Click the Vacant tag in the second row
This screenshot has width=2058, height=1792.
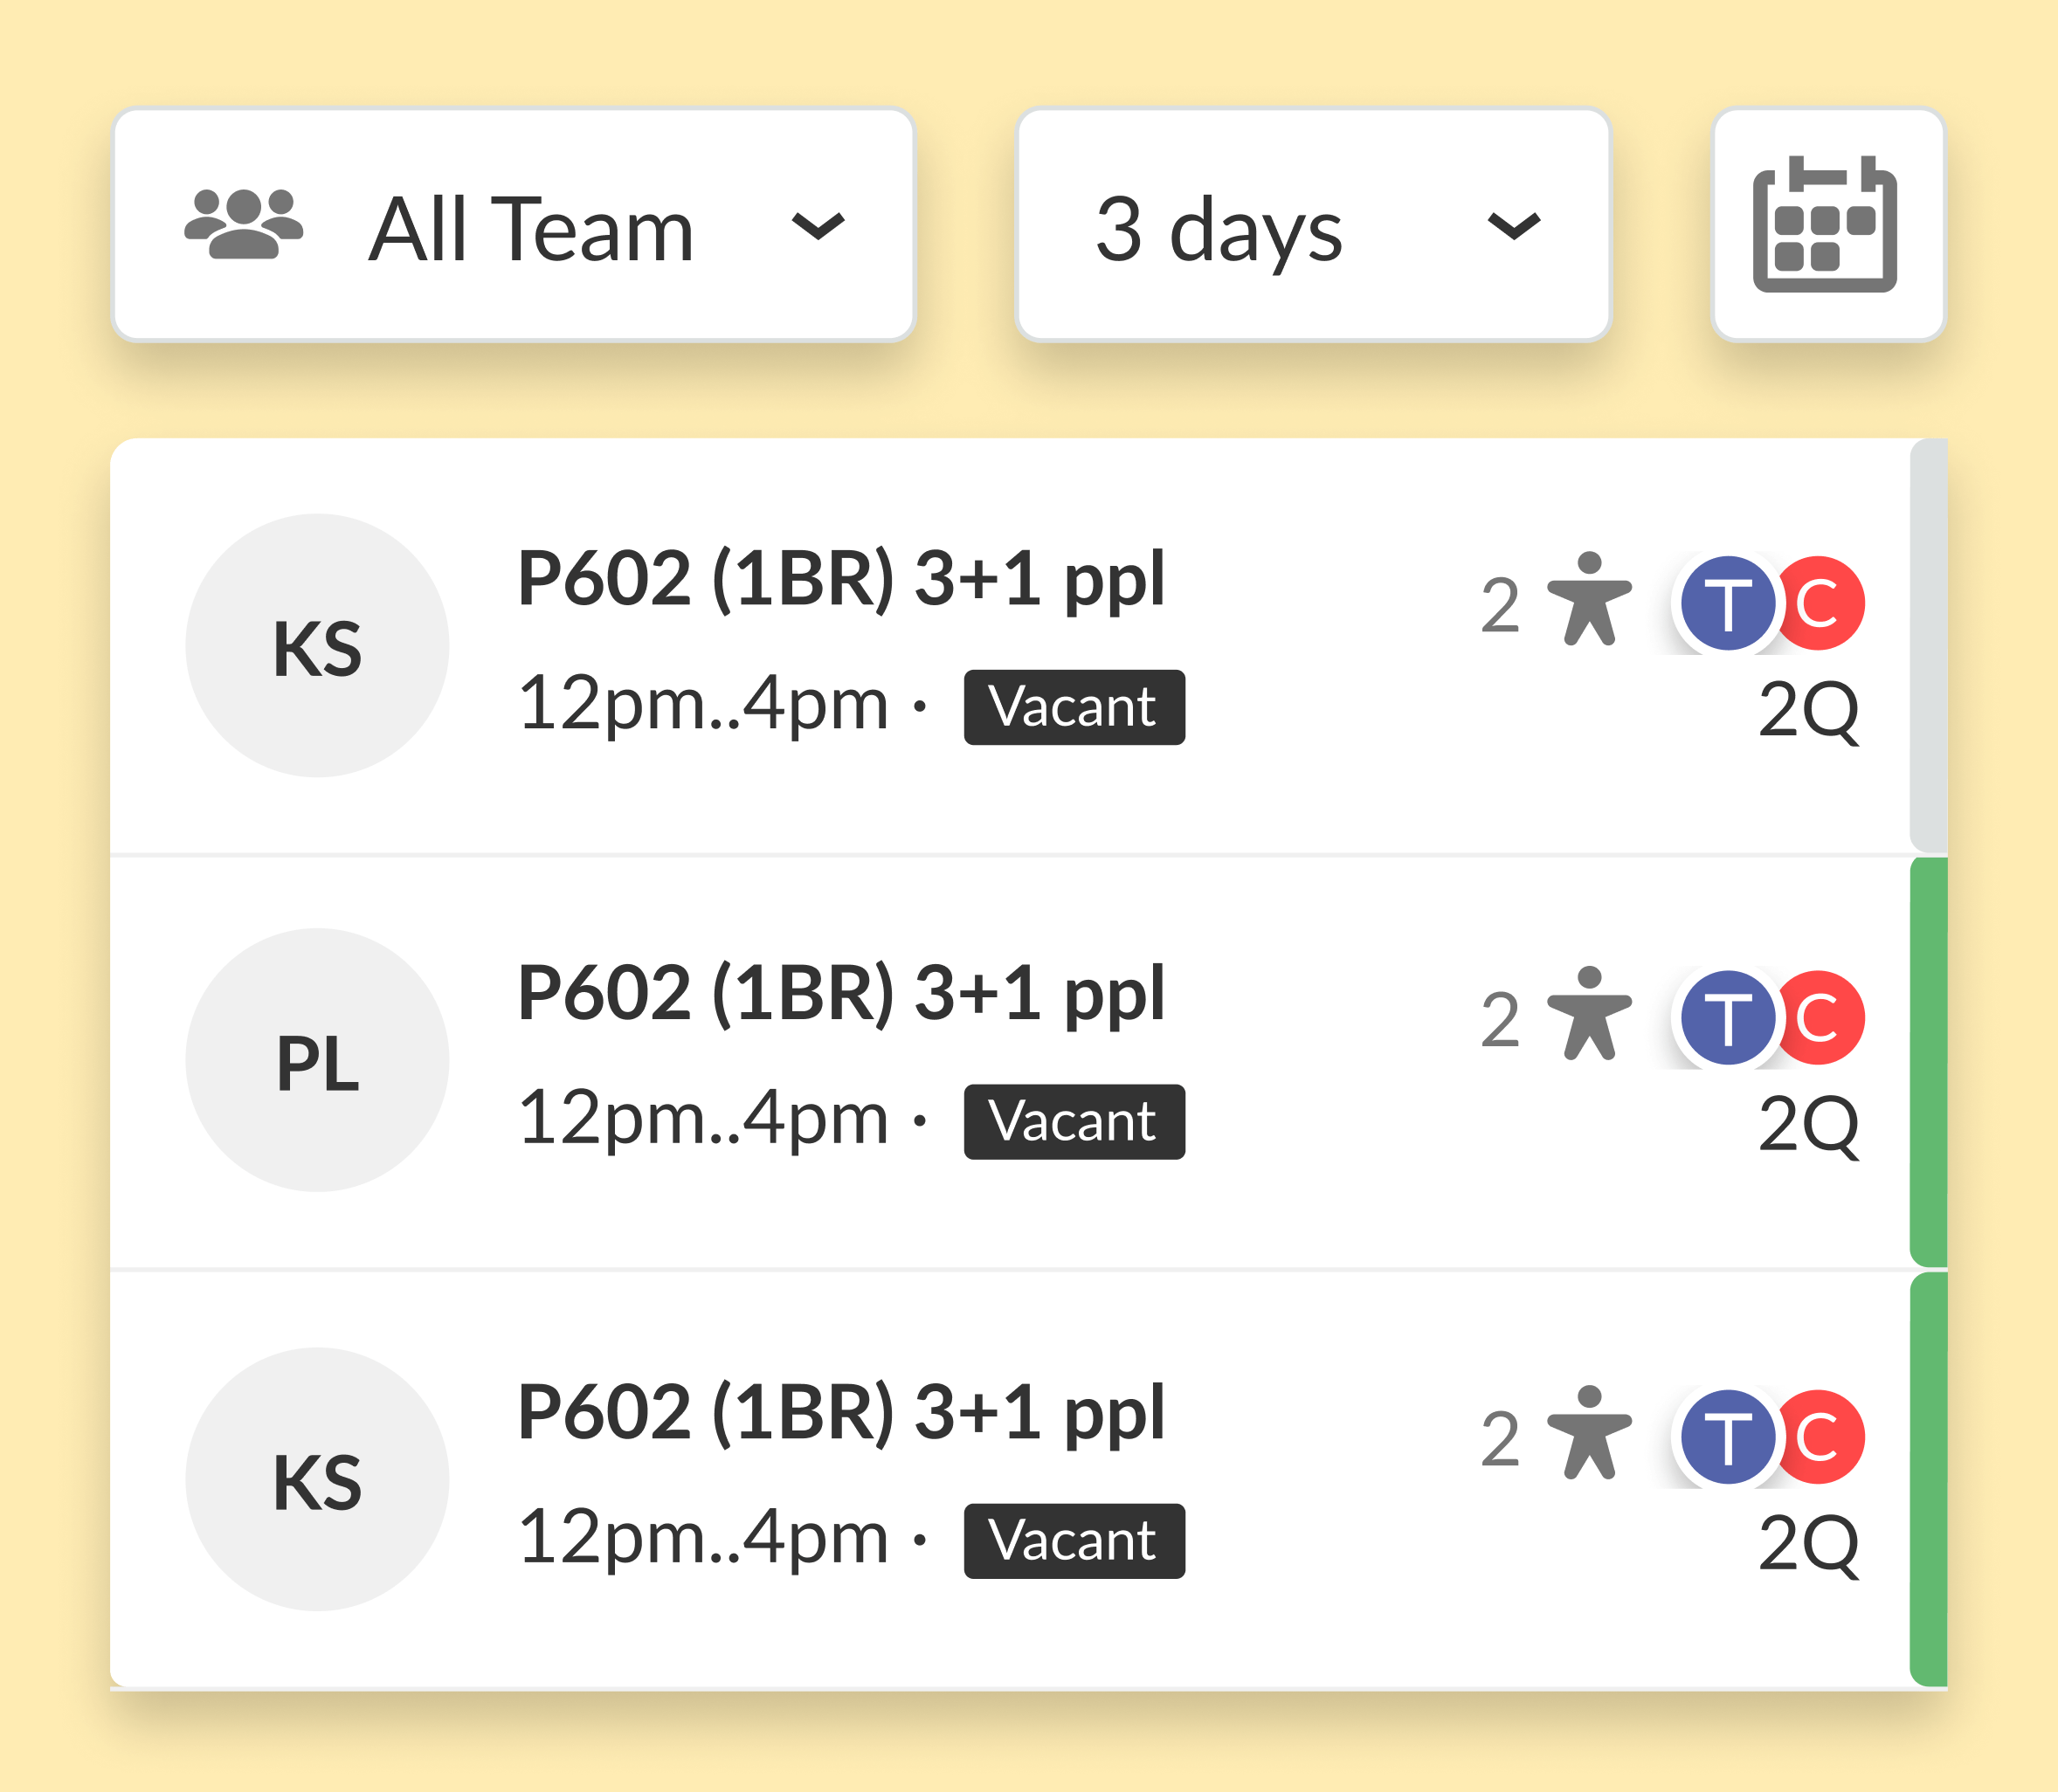[1074, 1122]
